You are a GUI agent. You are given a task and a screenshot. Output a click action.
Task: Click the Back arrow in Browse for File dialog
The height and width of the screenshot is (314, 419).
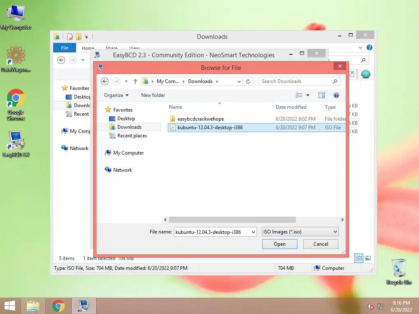(x=104, y=81)
